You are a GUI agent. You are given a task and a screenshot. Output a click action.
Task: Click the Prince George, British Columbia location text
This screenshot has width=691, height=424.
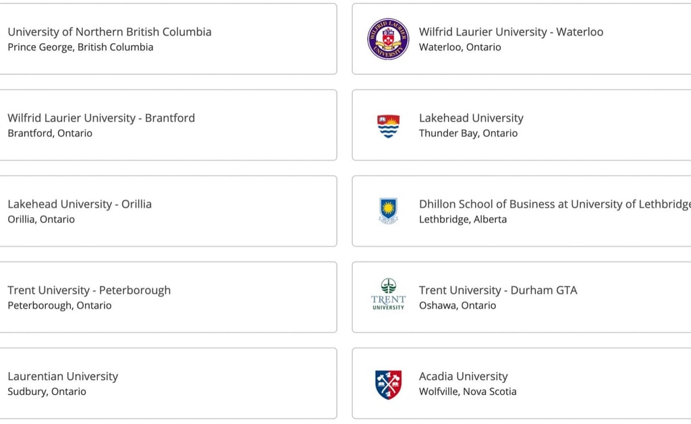(x=80, y=47)
